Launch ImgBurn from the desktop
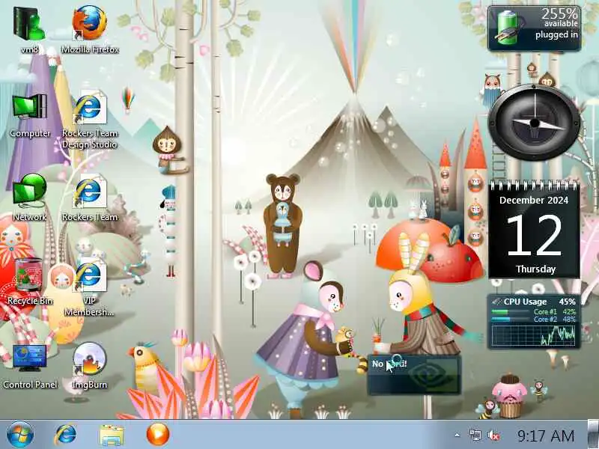This screenshot has height=449, width=599. [x=89, y=367]
